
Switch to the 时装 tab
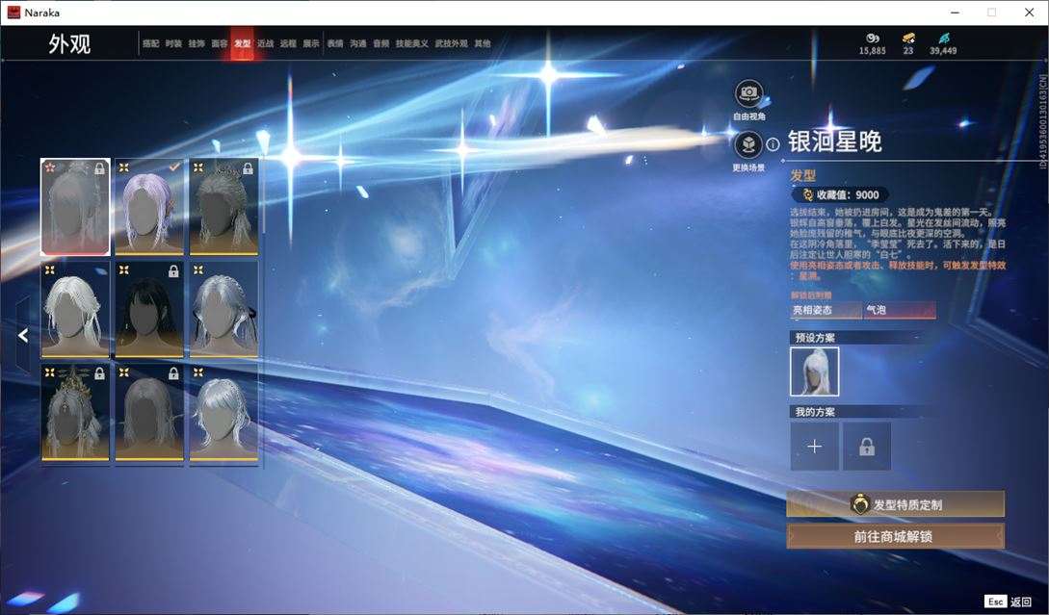[x=173, y=43]
